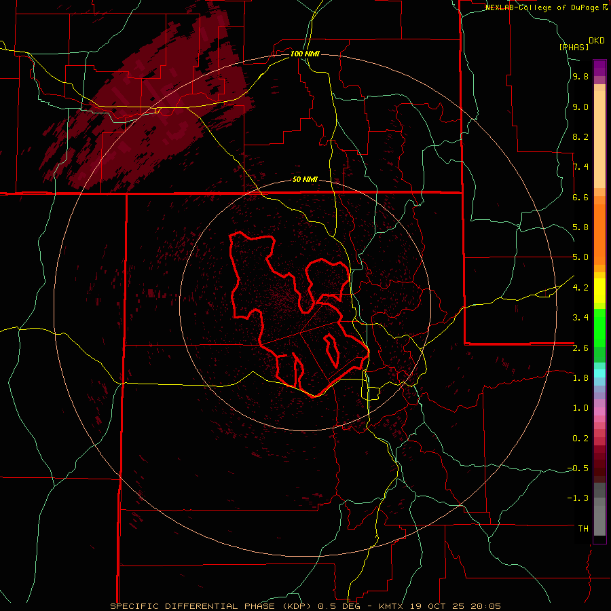Click the 2.6 legend value

point(580,348)
